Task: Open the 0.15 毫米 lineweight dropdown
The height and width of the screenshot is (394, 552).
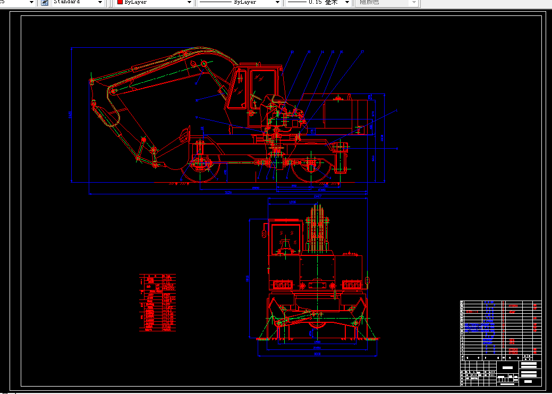Action: [347, 3]
